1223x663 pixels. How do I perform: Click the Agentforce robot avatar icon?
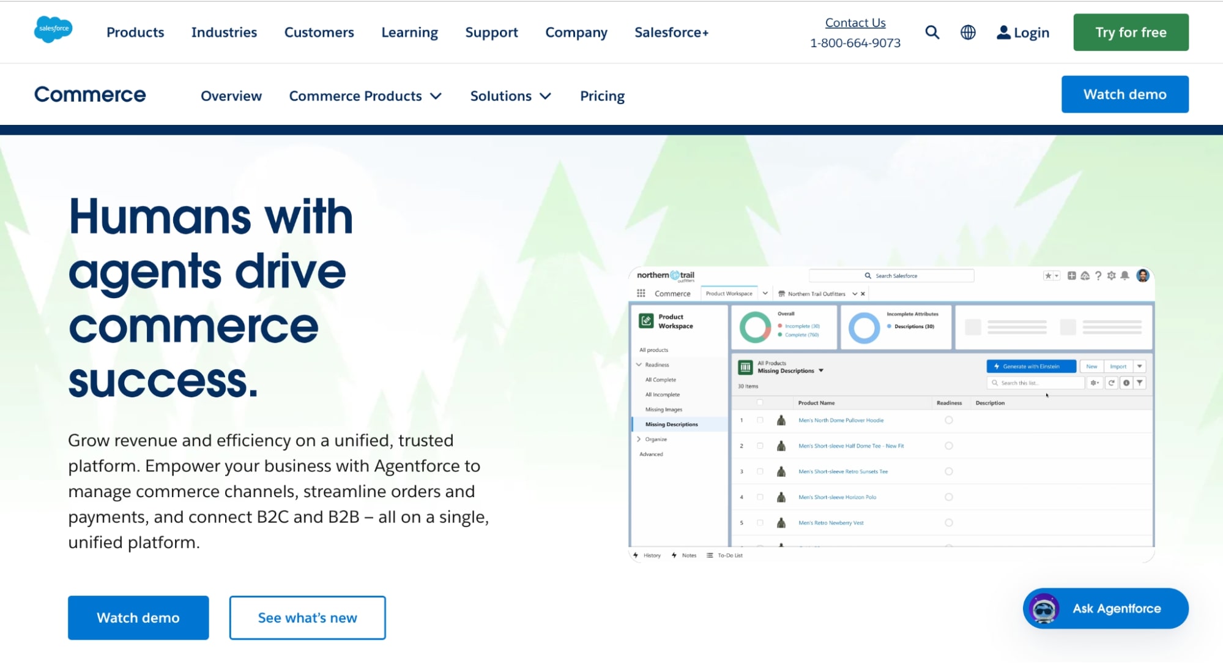click(1044, 609)
